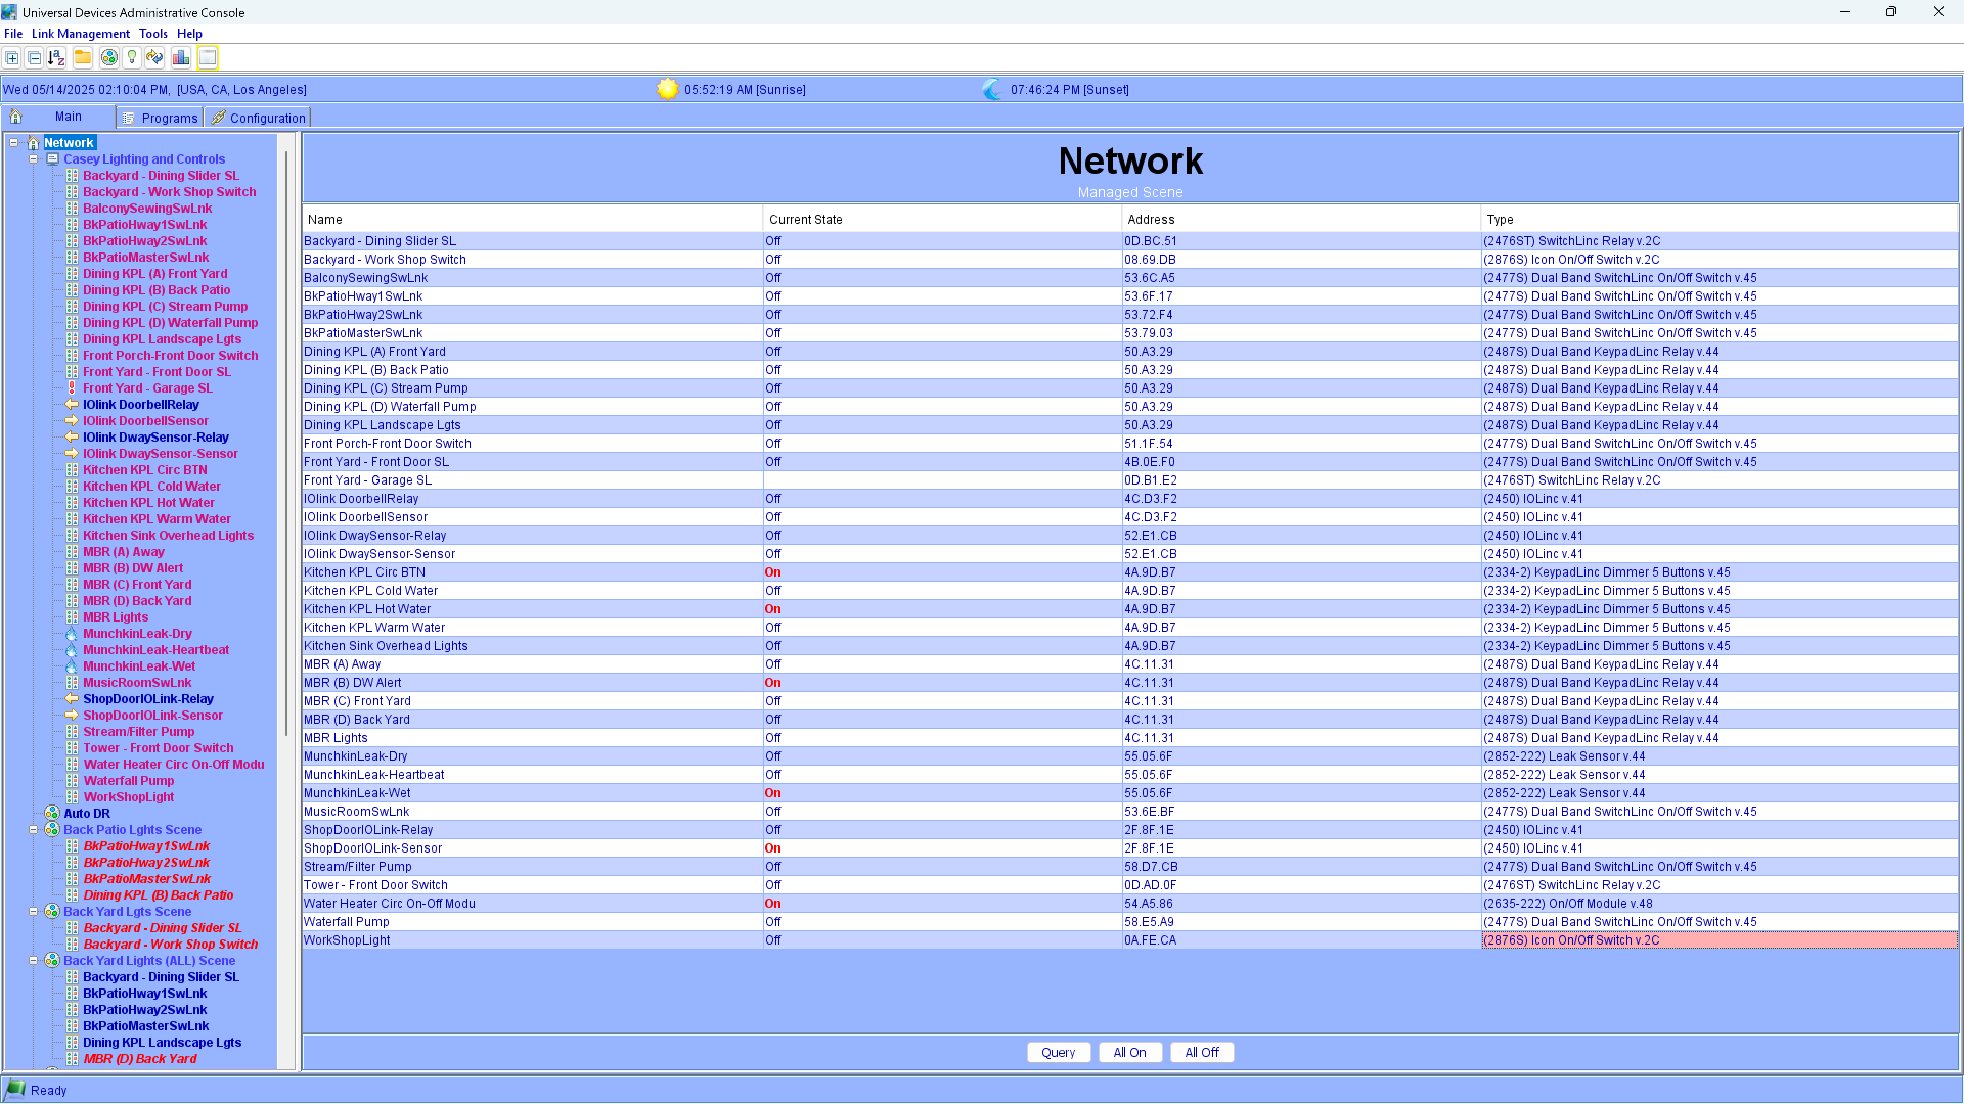Collapse the Network root node

14,143
